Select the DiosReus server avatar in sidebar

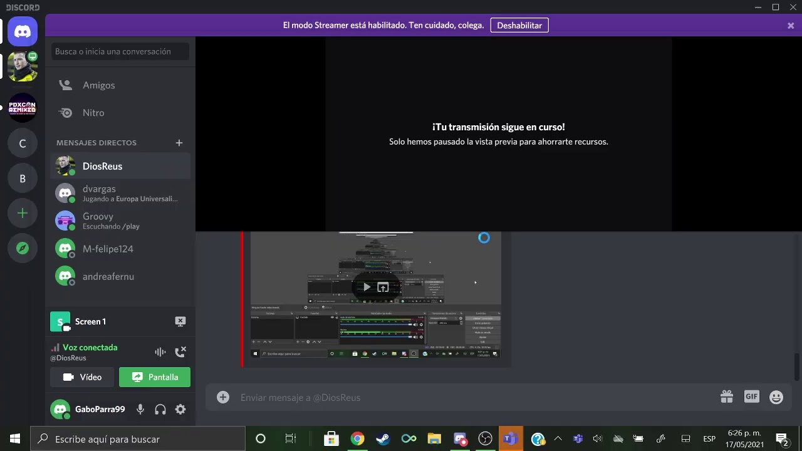(x=23, y=66)
